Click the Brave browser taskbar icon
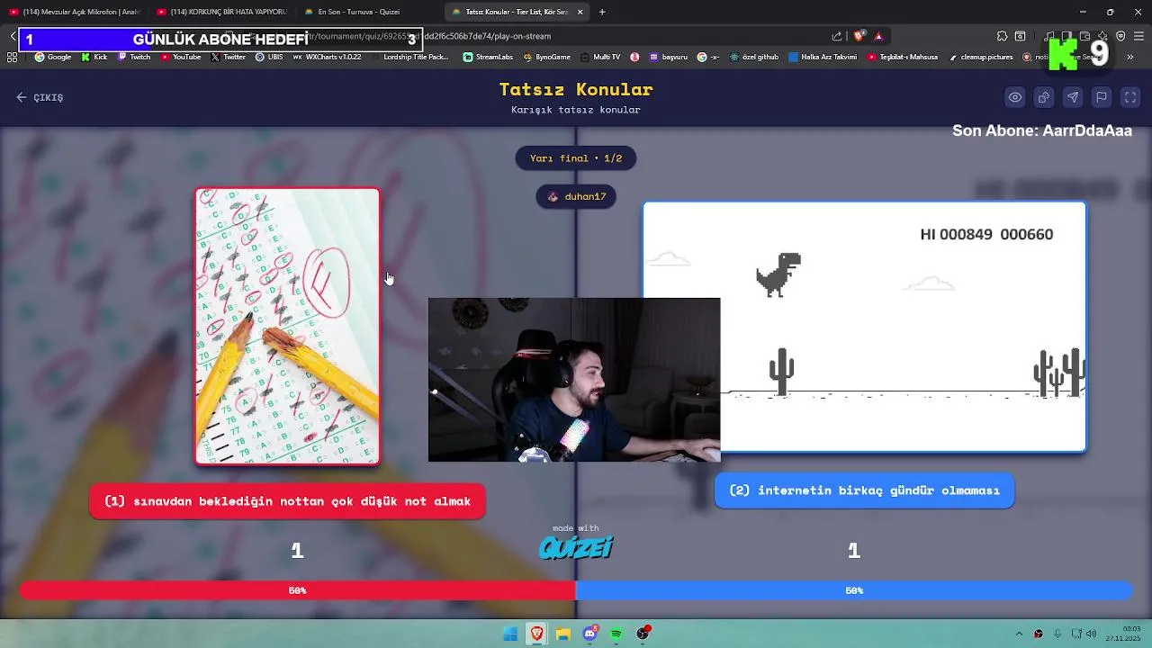Image resolution: width=1152 pixels, height=648 pixels. point(537,634)
